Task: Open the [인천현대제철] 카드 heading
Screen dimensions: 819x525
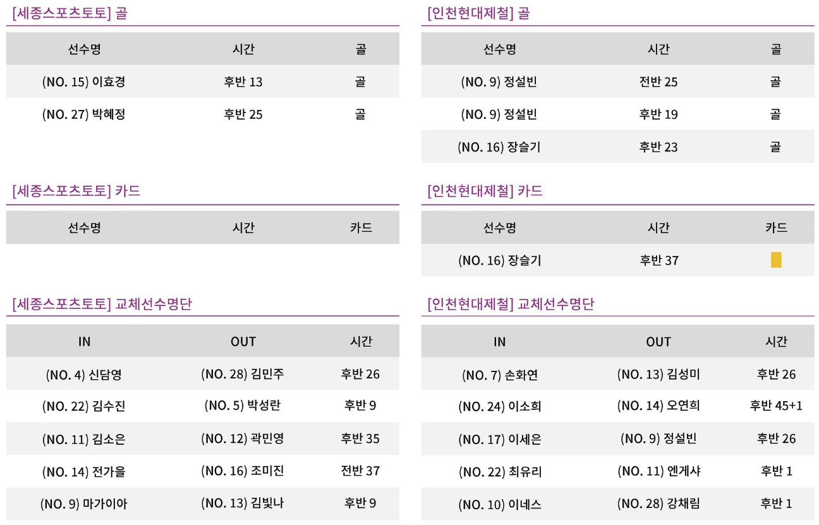Action: click(485, 191)
